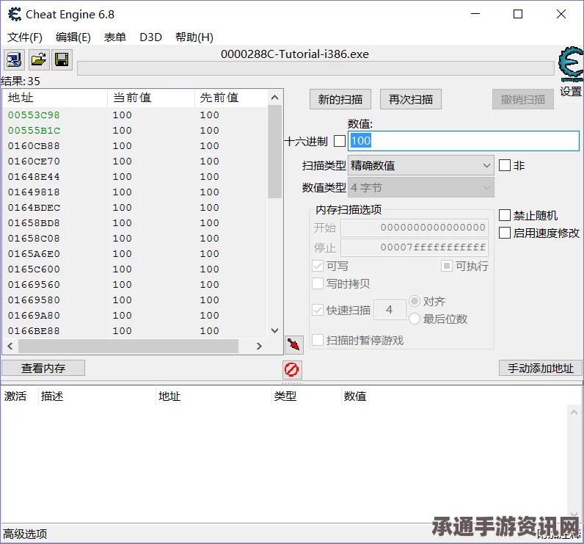Click the 停止 stop address field

pos(415,247)
